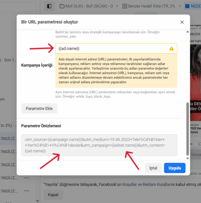Click the Kampanya İçeriği label

(x=37, y=65)
